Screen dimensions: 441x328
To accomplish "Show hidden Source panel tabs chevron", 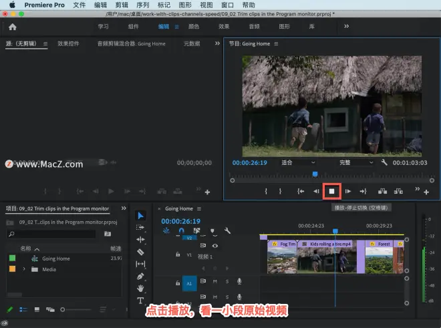I will point(217,43).
